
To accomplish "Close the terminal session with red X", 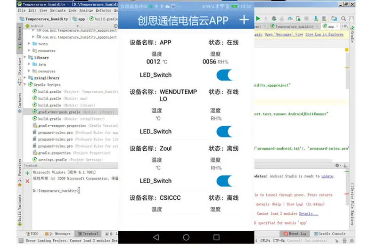I will point(27,181).
